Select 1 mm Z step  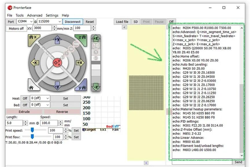coord(96,52)
